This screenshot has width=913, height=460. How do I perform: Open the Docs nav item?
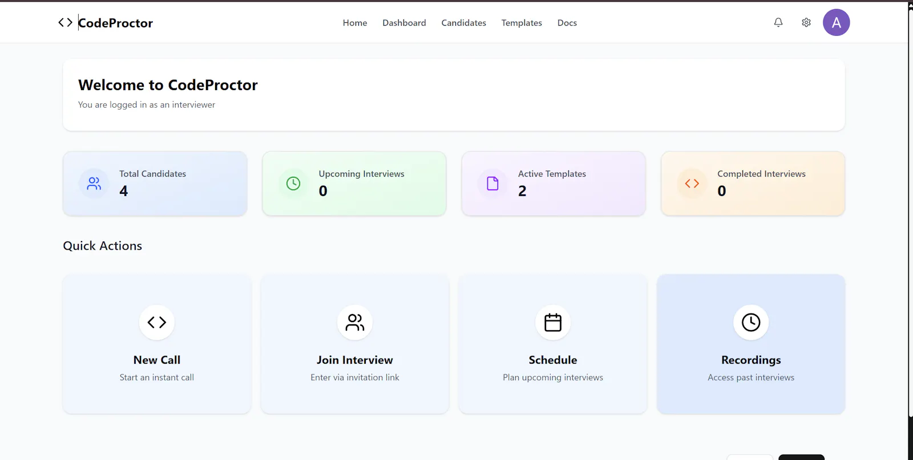tap(567, 23)
